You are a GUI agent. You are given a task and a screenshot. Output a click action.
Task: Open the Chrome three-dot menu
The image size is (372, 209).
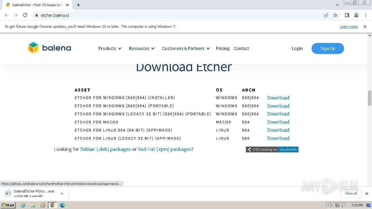tap(365, 15)
